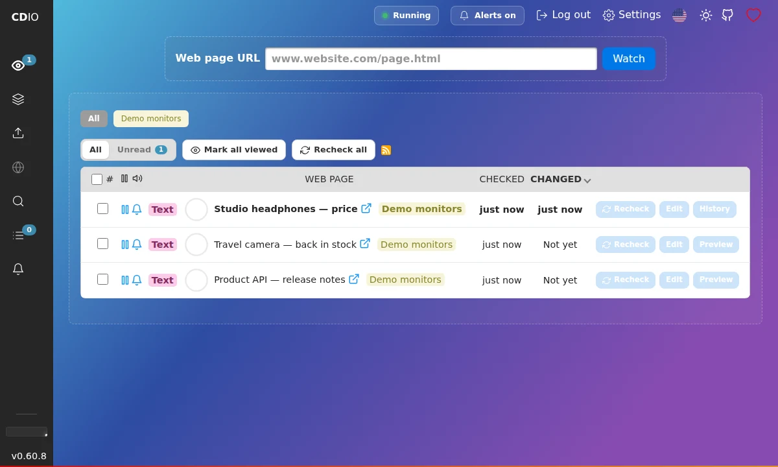Click the CDIO logo
Screen dimensions: 778x467
coord(25,17)
